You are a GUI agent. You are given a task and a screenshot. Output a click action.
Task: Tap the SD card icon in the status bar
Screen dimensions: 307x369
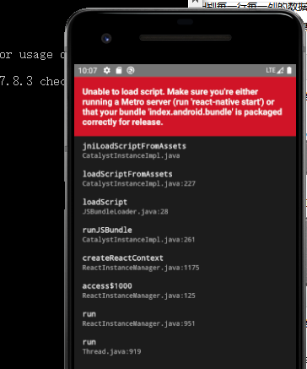(x=119, y=70)
